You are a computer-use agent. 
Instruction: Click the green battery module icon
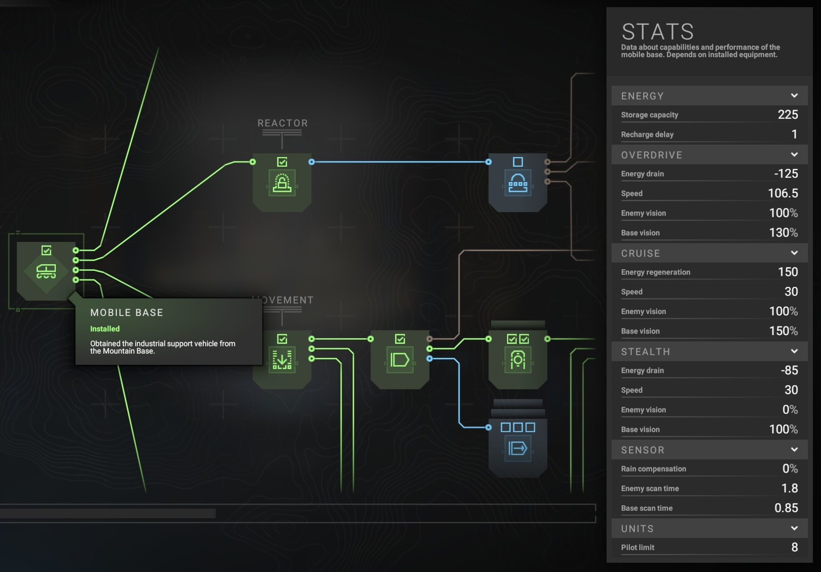coord(400,359)
